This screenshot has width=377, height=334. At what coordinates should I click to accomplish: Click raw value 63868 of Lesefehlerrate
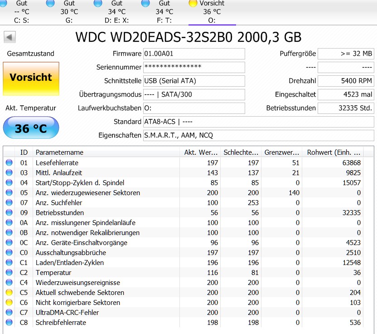pyautogui.click(x=351, y=163)
